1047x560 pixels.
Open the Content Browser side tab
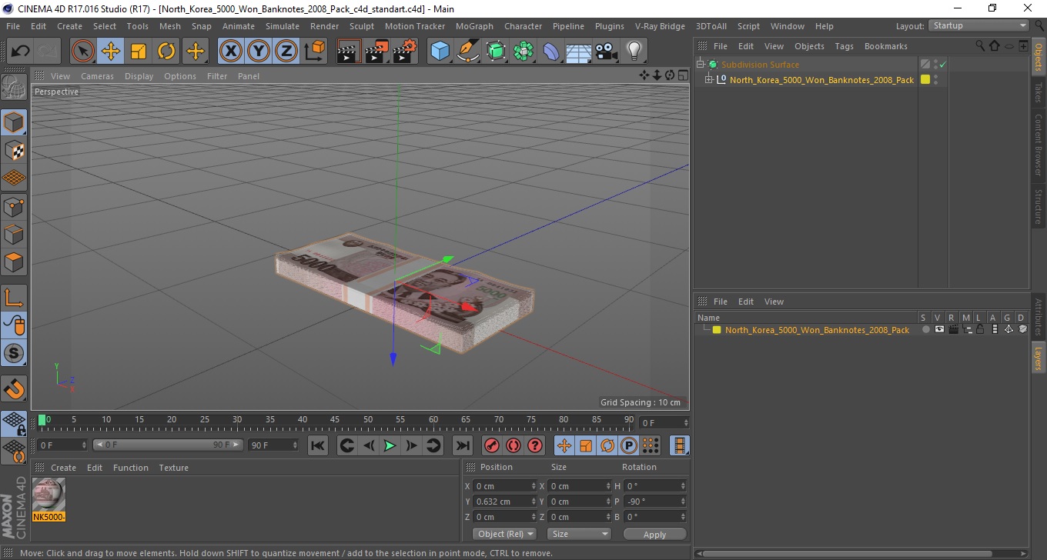click(x=1039, y=145)
